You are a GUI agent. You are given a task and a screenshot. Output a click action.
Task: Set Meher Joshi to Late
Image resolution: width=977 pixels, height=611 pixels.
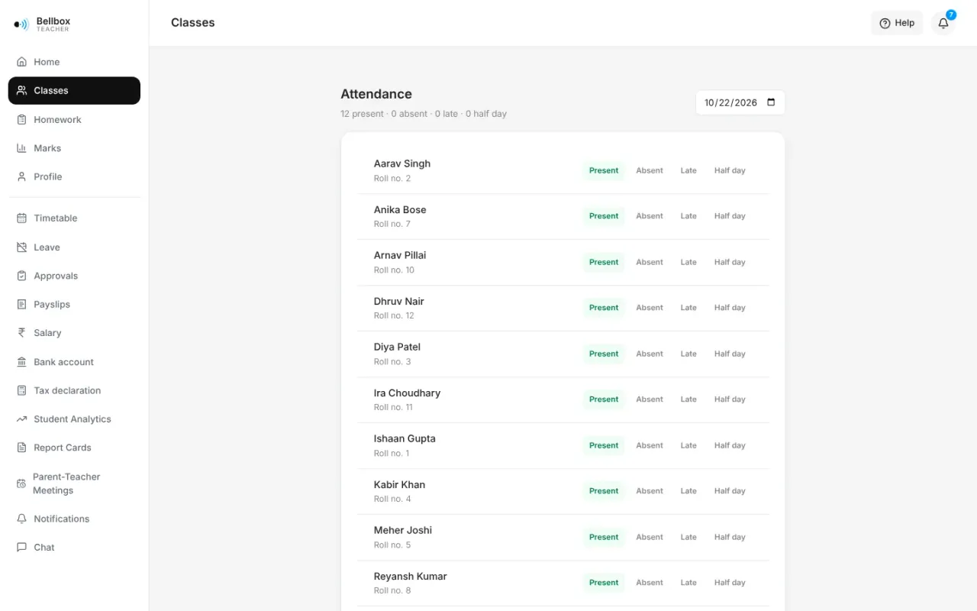[688, 537]
